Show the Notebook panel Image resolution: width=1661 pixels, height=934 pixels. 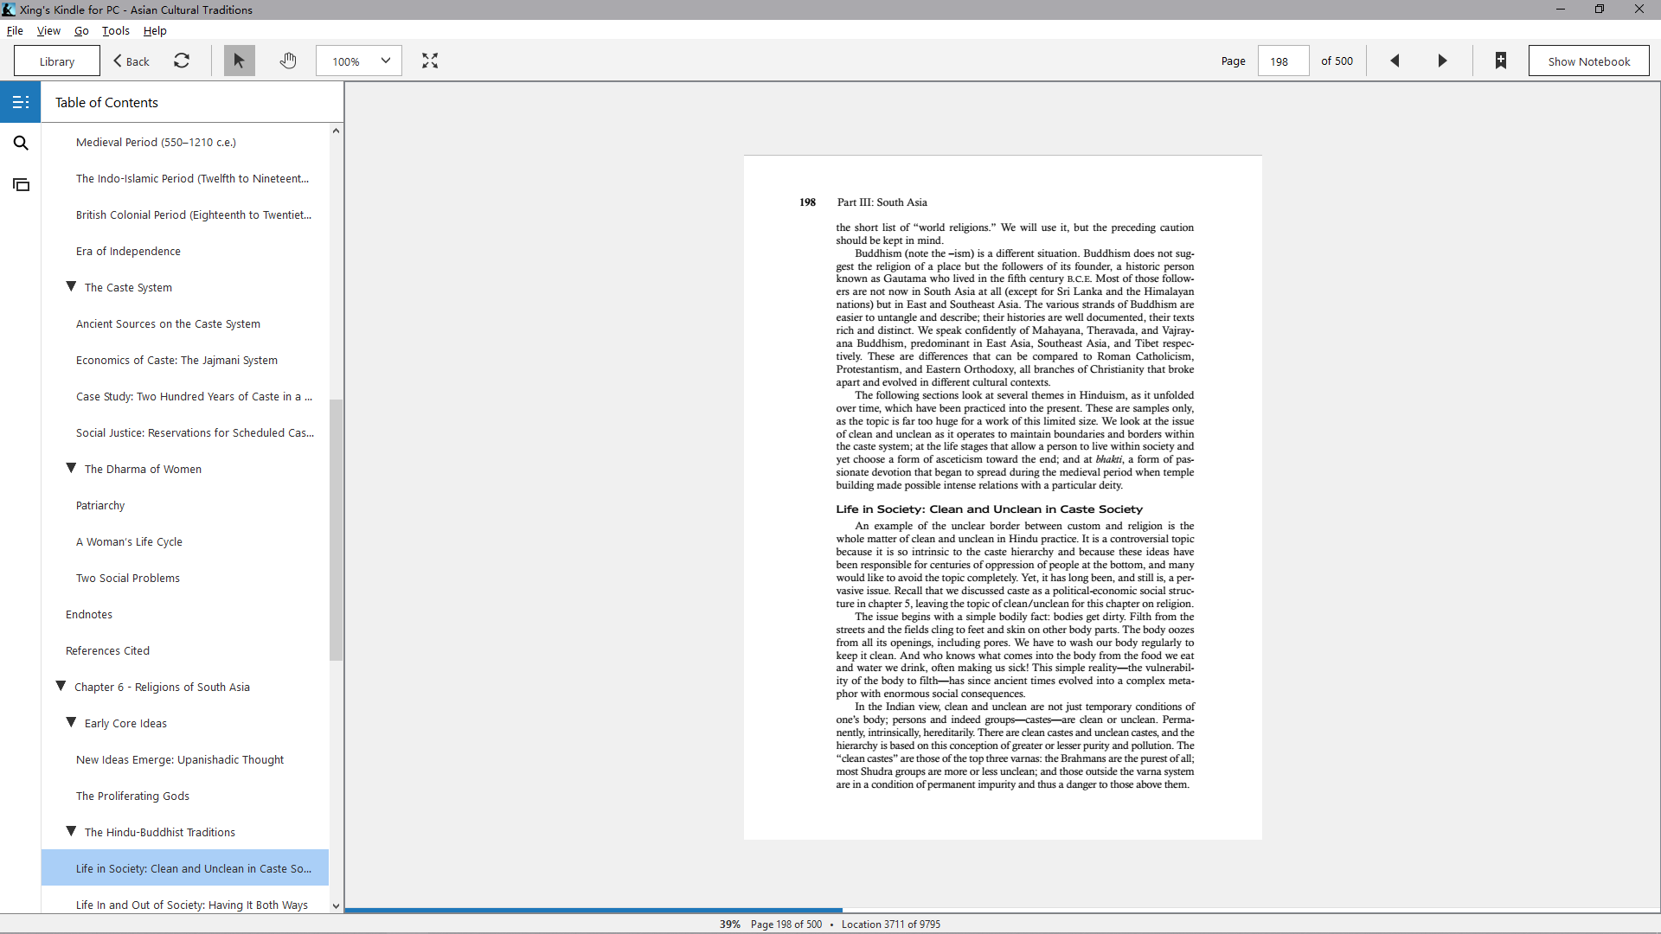tap(1588, 61)
